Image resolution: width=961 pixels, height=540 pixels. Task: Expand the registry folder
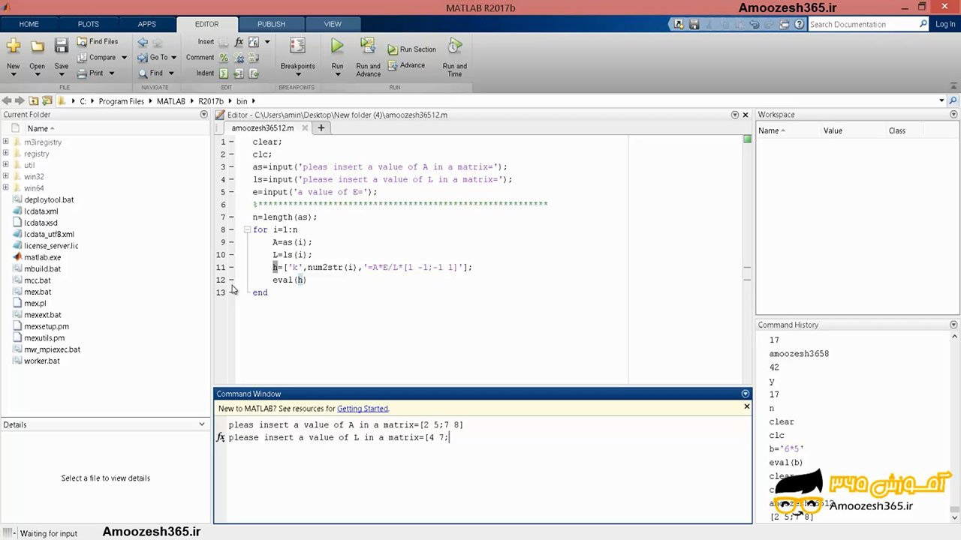(x=6, y=154)
